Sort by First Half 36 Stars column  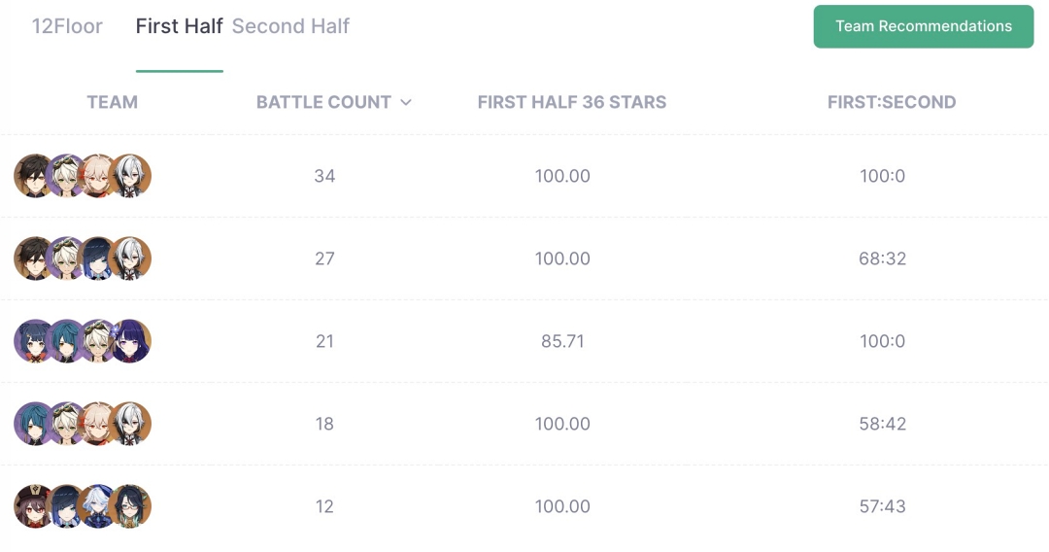(572, 102)
